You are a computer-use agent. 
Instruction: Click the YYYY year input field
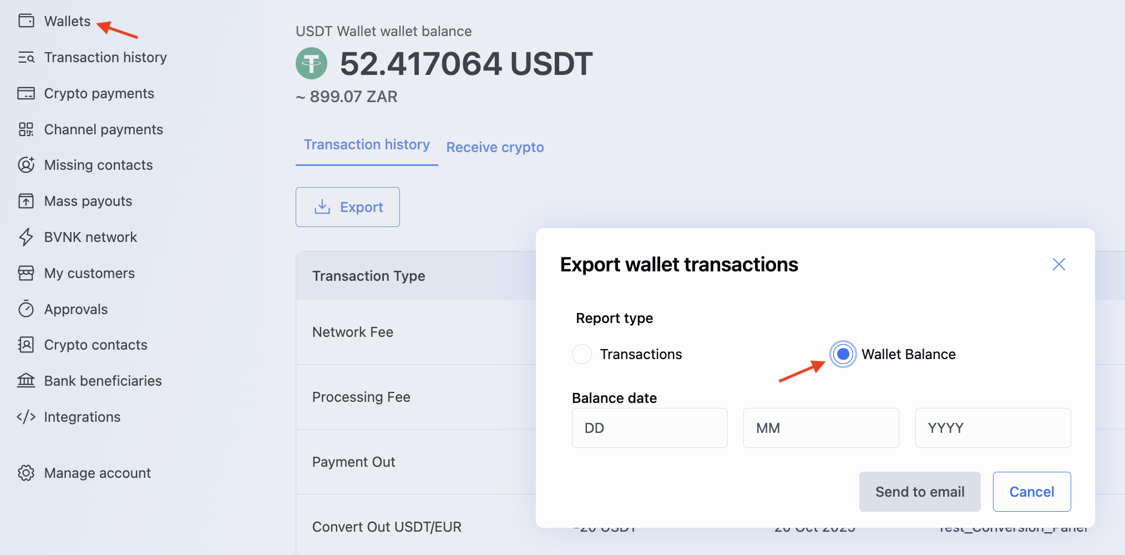(x=992, y=428)
